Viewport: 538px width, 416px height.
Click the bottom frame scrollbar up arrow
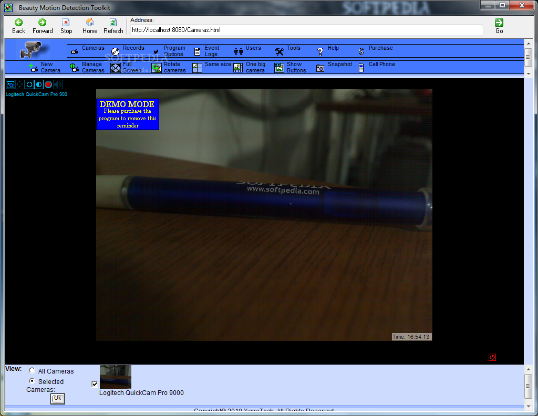(x=529, y=369)
